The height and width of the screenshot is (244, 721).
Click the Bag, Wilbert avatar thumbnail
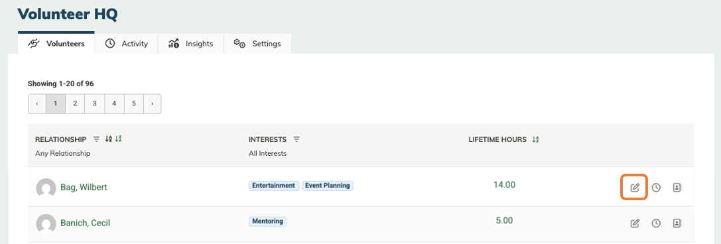click(x=46, y=188)
